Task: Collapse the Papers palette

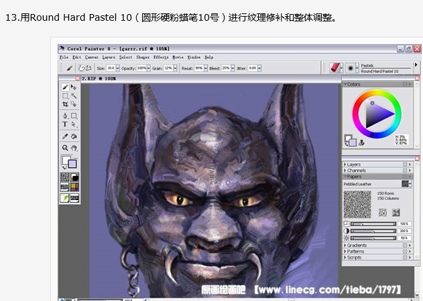Action: click(345, 177)
